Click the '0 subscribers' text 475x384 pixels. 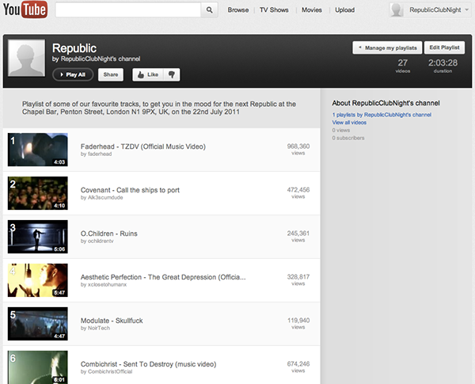tap(348, 138)
